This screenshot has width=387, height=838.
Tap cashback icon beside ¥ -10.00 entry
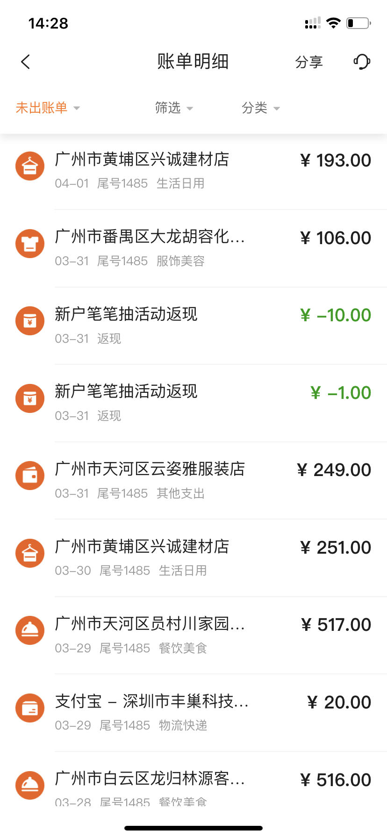30,321
